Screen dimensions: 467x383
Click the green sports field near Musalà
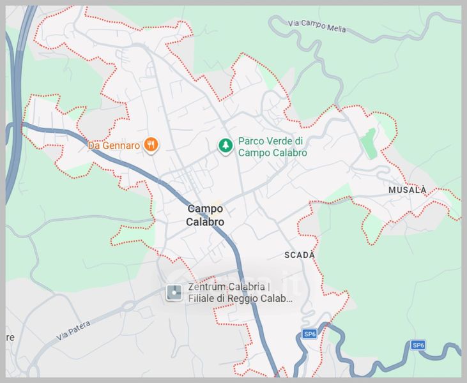[369, 144]
